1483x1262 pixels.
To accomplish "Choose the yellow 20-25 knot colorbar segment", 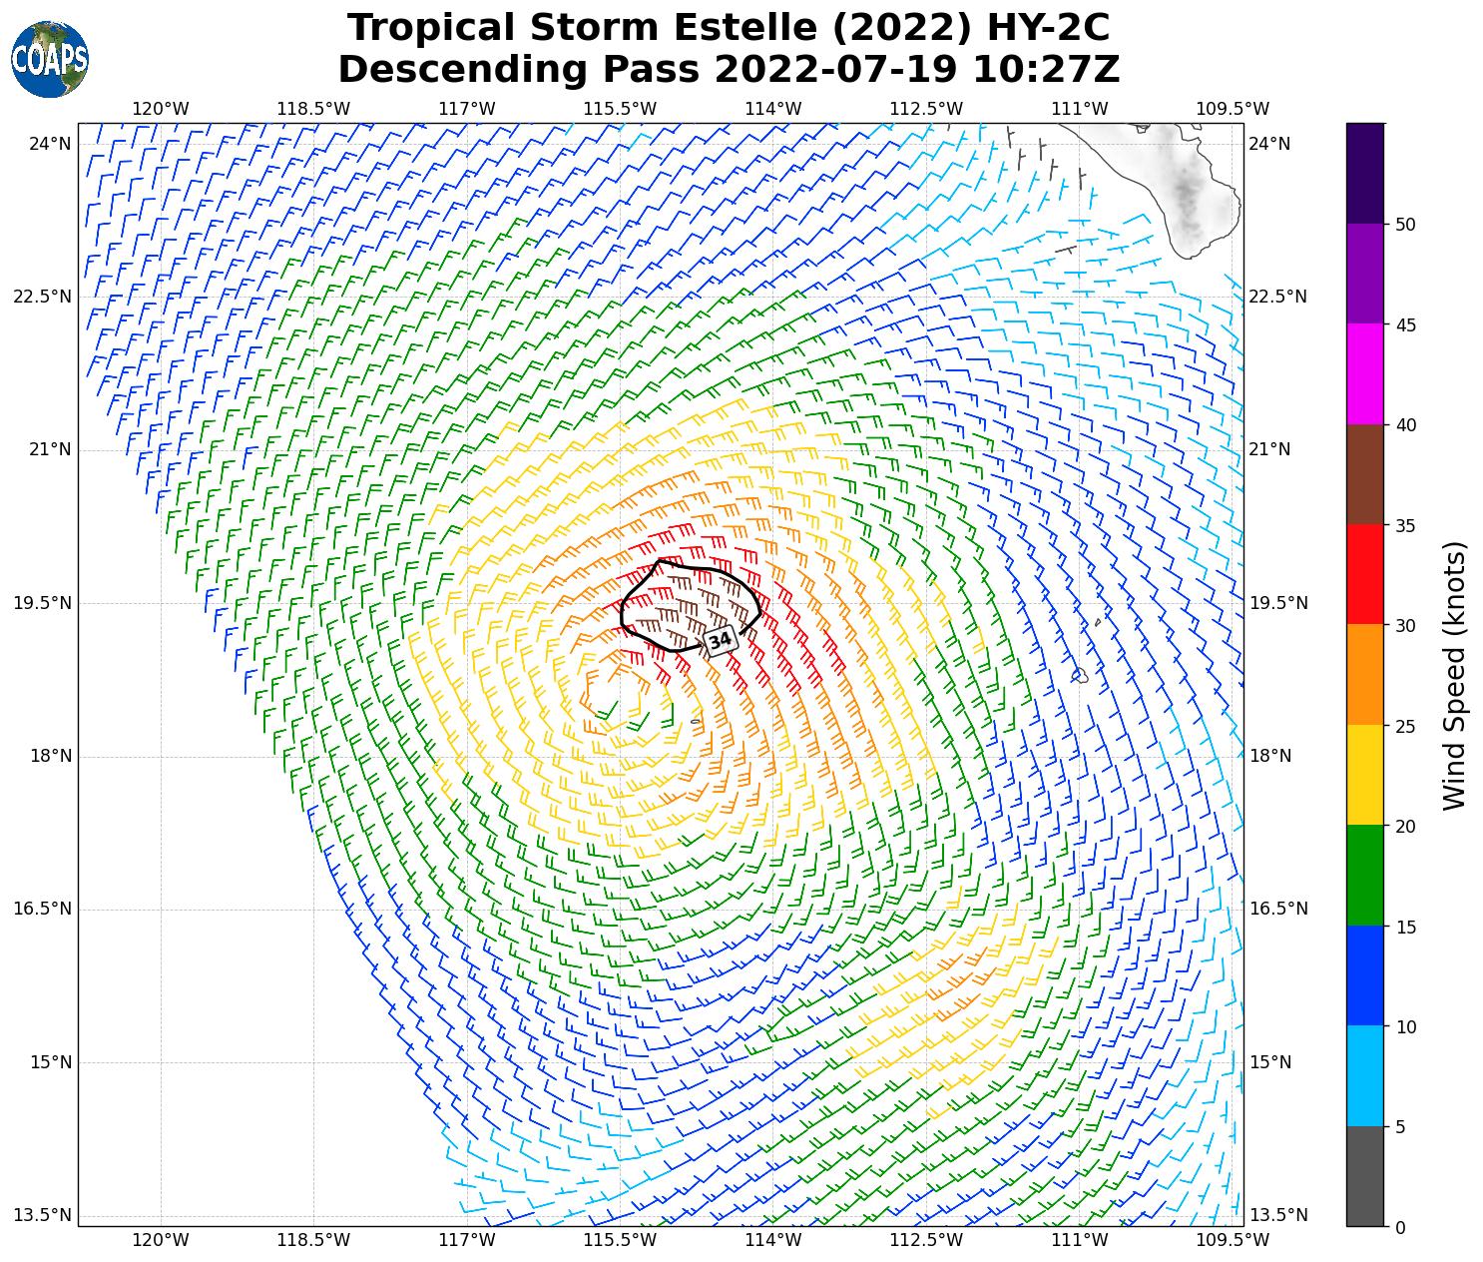I will tap(1364, 775).
